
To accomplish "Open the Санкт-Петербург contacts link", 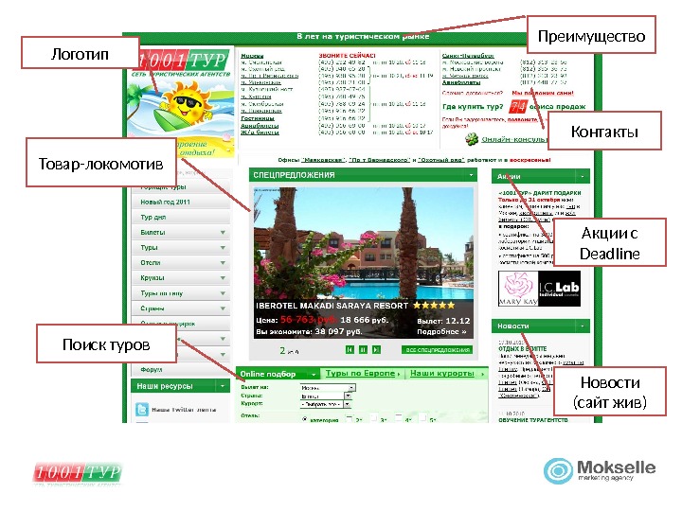I will 468,56.
